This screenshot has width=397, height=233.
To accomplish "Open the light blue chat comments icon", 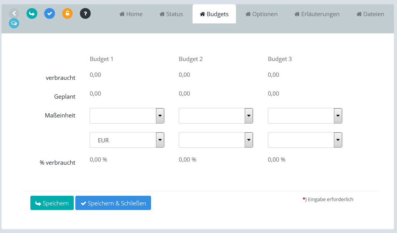I will coord(14,23).
